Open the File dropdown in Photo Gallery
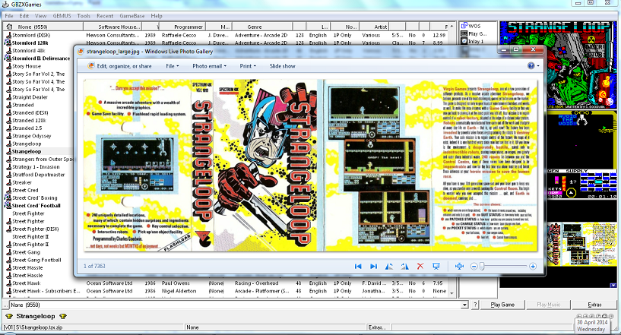The image size is (621, 335). pyautogui.click(x=173, y=66)
